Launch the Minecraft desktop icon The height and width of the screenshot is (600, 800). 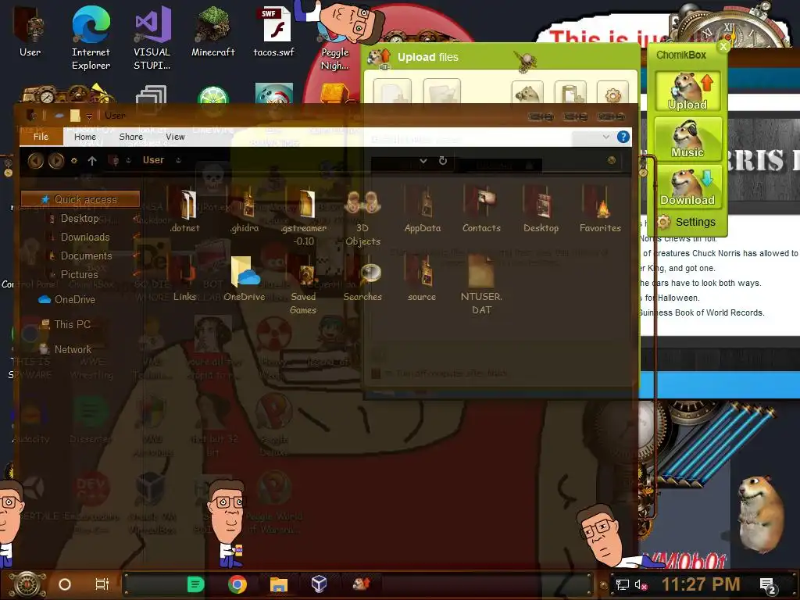click(x=212, y=31)
